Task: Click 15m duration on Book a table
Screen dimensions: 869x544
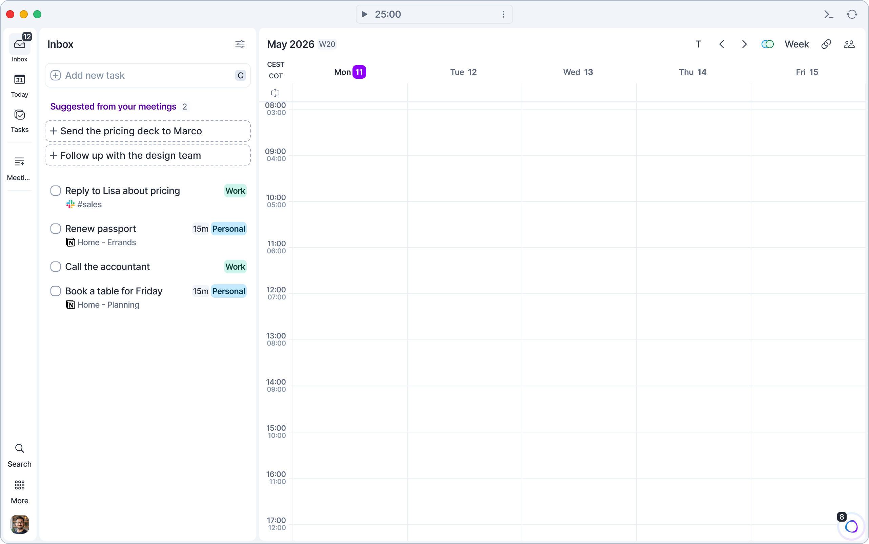Action: (200, 291)
